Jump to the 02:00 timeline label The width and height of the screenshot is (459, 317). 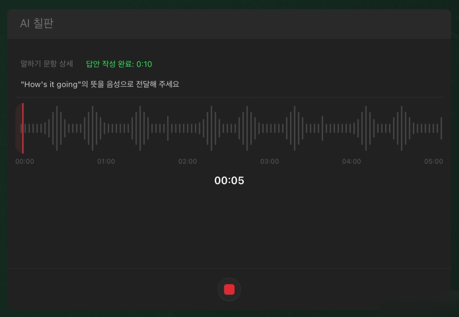click(188, 161)
